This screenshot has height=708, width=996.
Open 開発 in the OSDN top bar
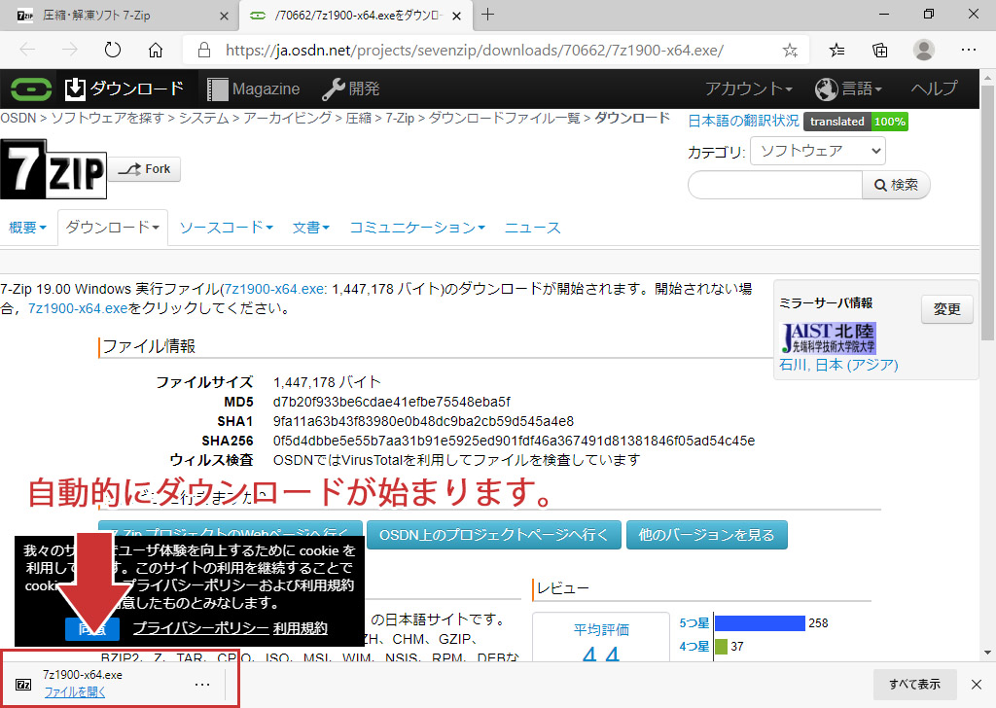[x=350, y=88]
